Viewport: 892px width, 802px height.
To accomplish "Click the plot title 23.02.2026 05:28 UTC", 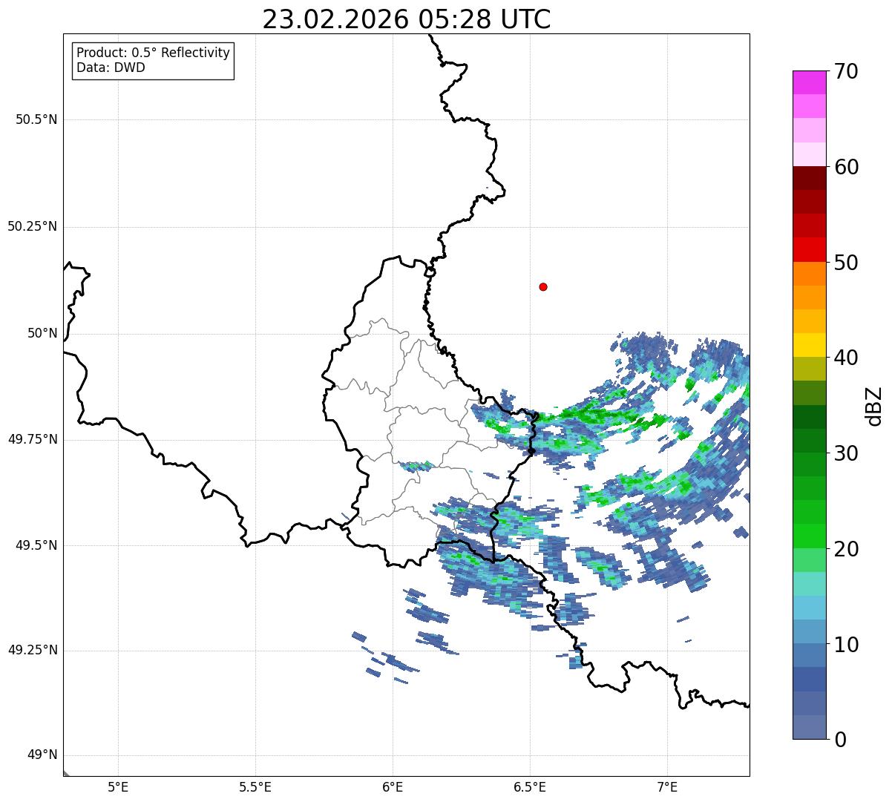I will [407, 19].
